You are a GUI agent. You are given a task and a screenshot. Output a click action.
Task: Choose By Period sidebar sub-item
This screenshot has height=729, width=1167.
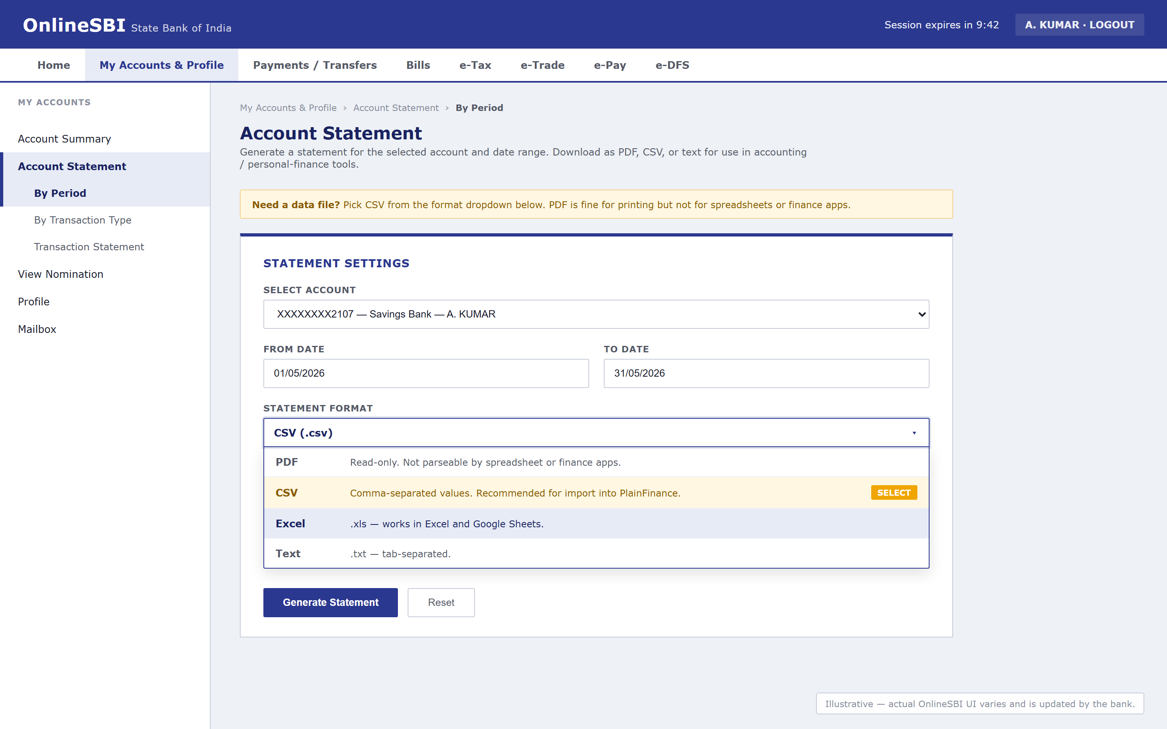105,193
